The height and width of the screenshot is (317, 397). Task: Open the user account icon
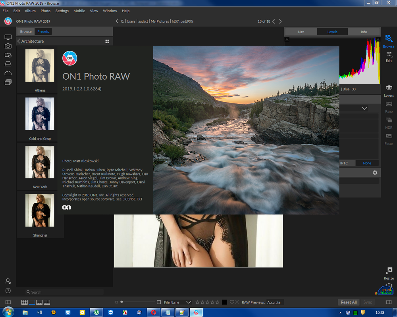pyautogui.click(x=8, y=281)
